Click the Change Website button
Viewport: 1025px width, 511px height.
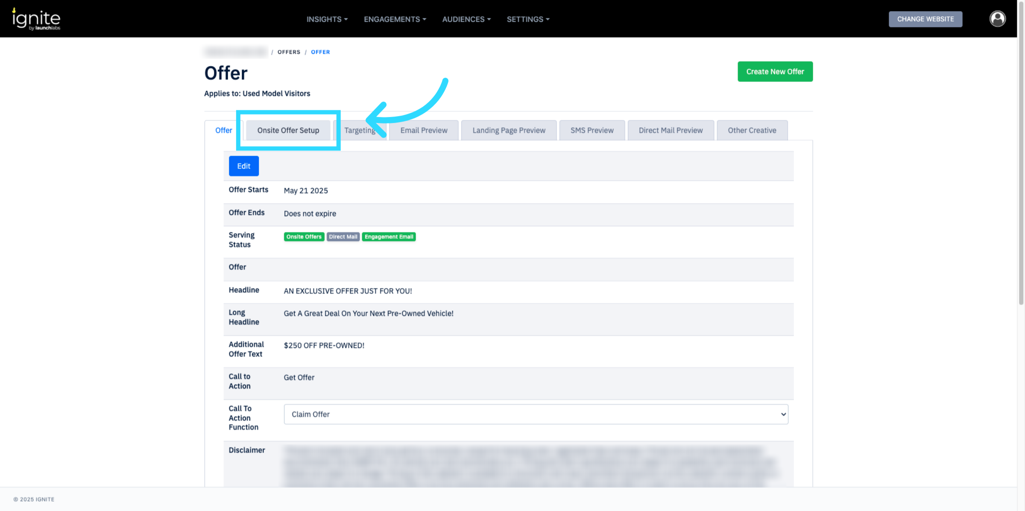925,19
